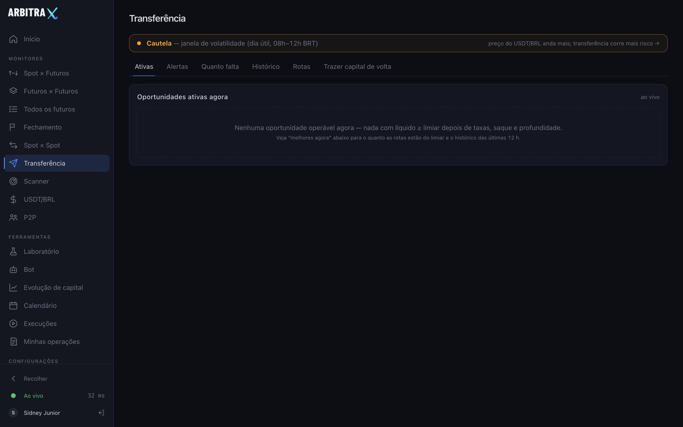The image size is (683, 427).
Task: Switch to the Ativas tab
Action: [x=144, y=66]
